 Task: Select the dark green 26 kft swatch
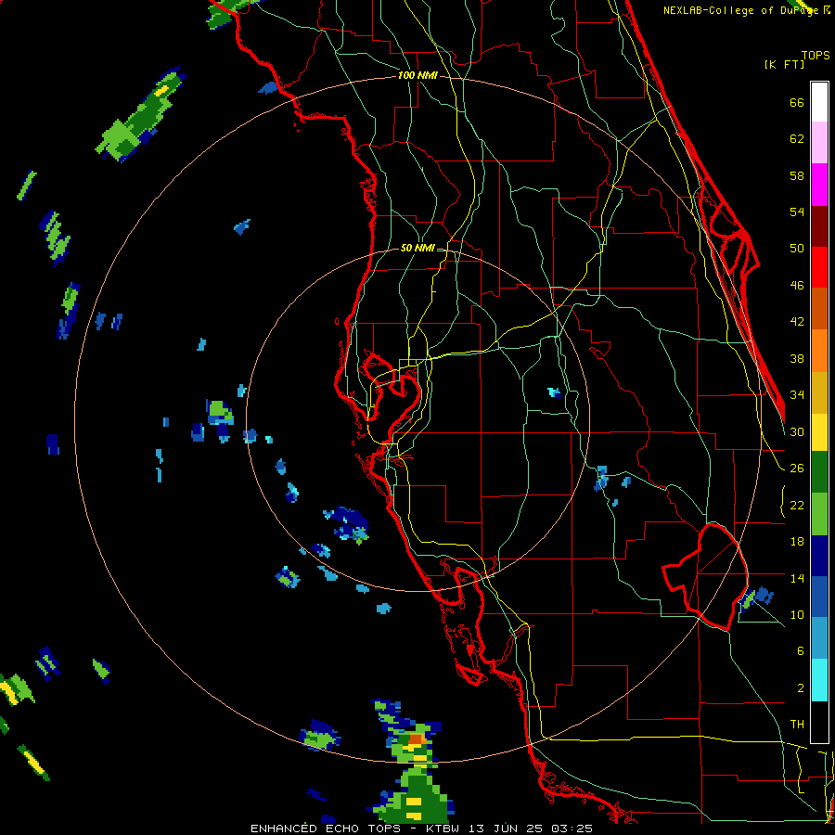tap(819, 472)
